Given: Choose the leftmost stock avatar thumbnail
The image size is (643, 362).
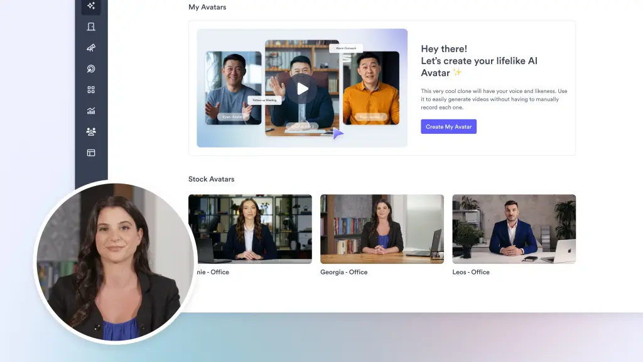Looking at the screenshot, I should pyautogui.click(x=251, y=229).
